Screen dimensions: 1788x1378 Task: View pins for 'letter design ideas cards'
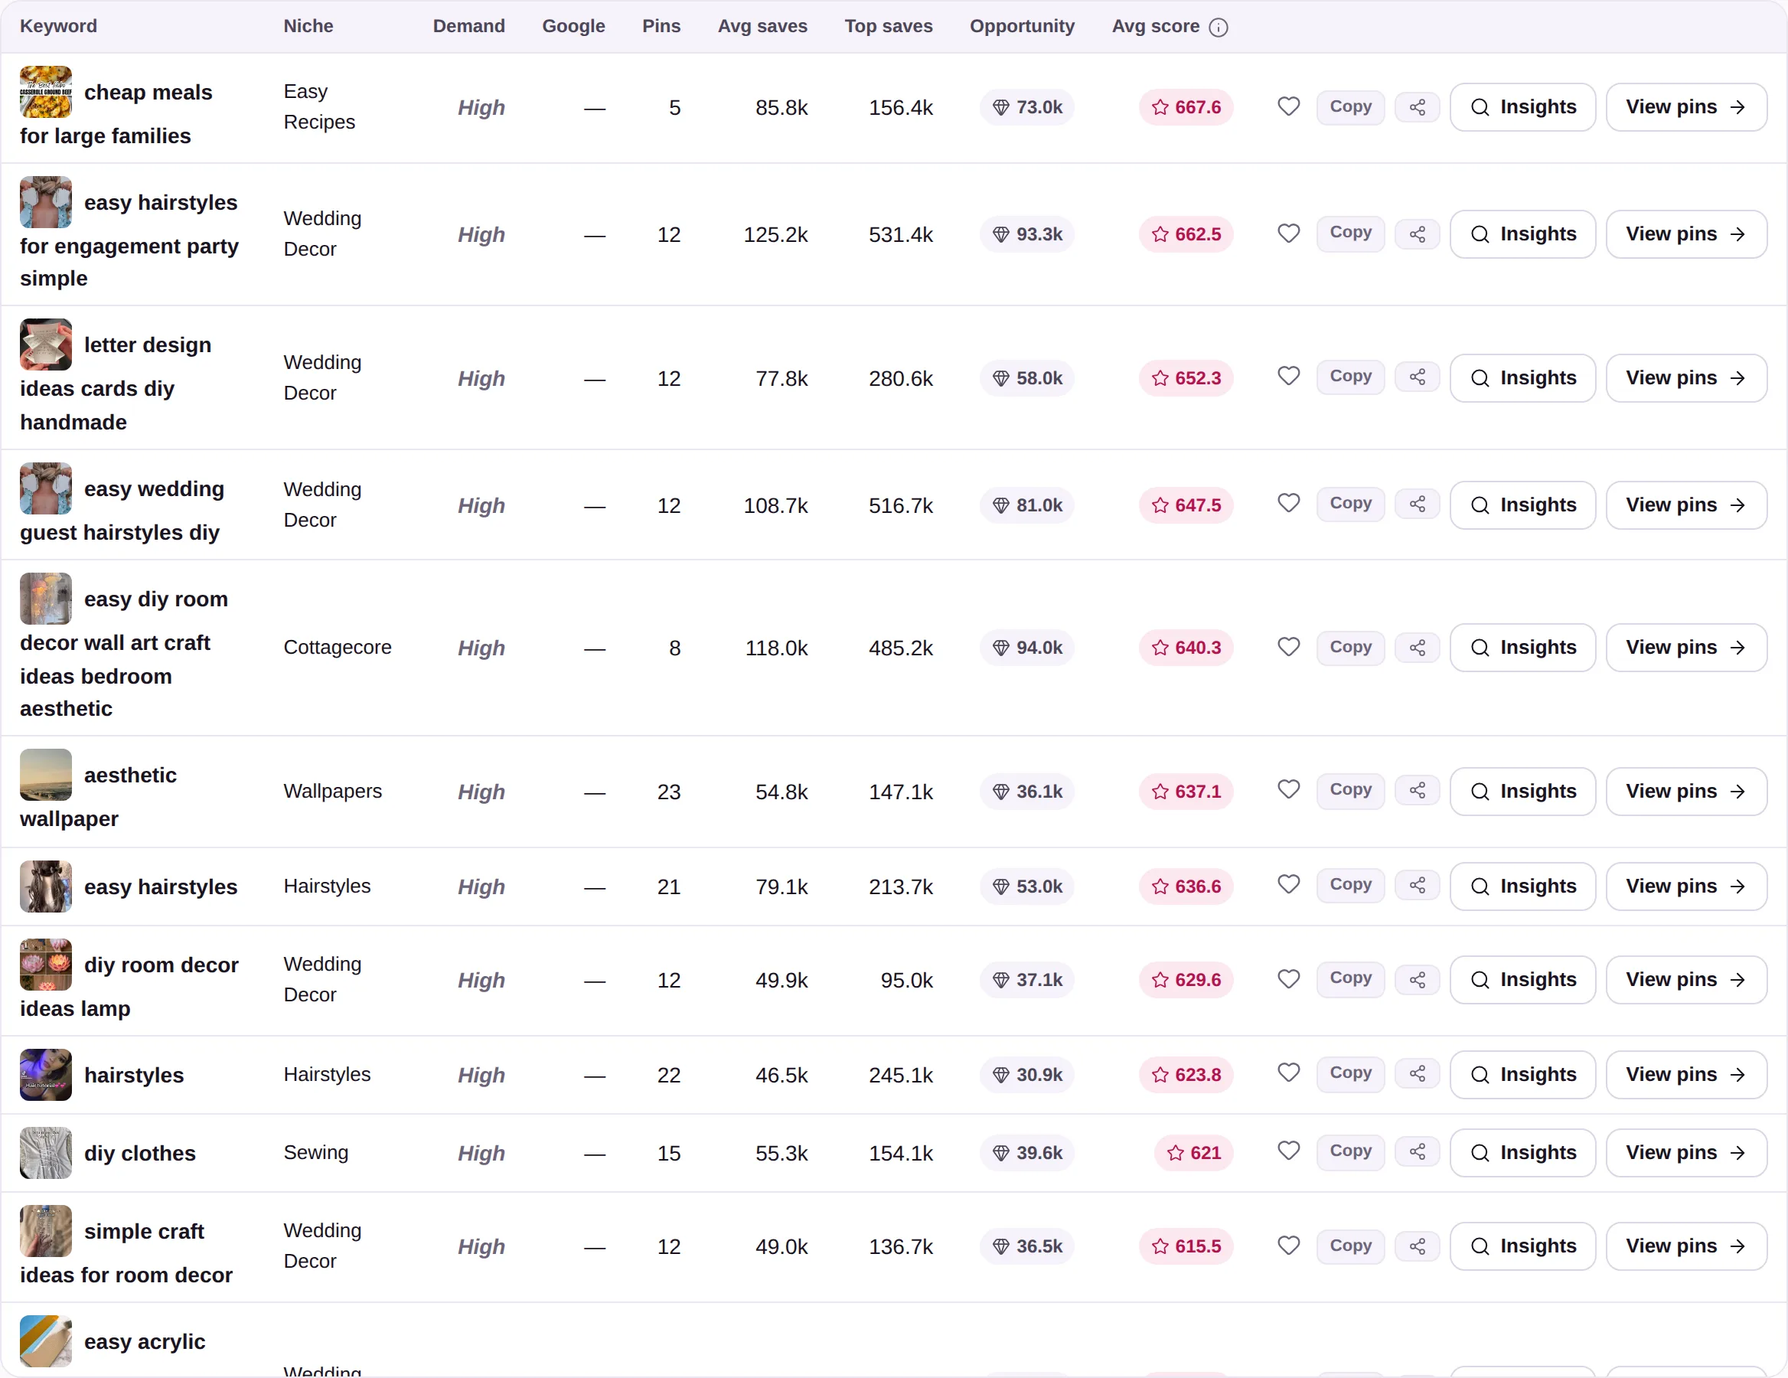tap(1685, 377)
